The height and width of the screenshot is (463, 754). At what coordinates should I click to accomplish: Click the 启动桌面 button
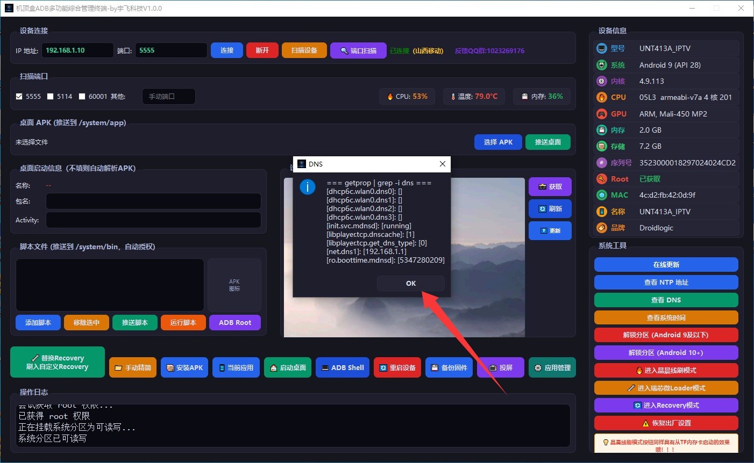point(288,367)
